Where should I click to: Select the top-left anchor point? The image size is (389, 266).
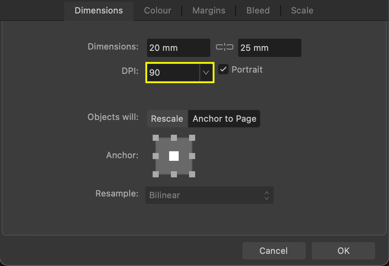coord(156,138)
